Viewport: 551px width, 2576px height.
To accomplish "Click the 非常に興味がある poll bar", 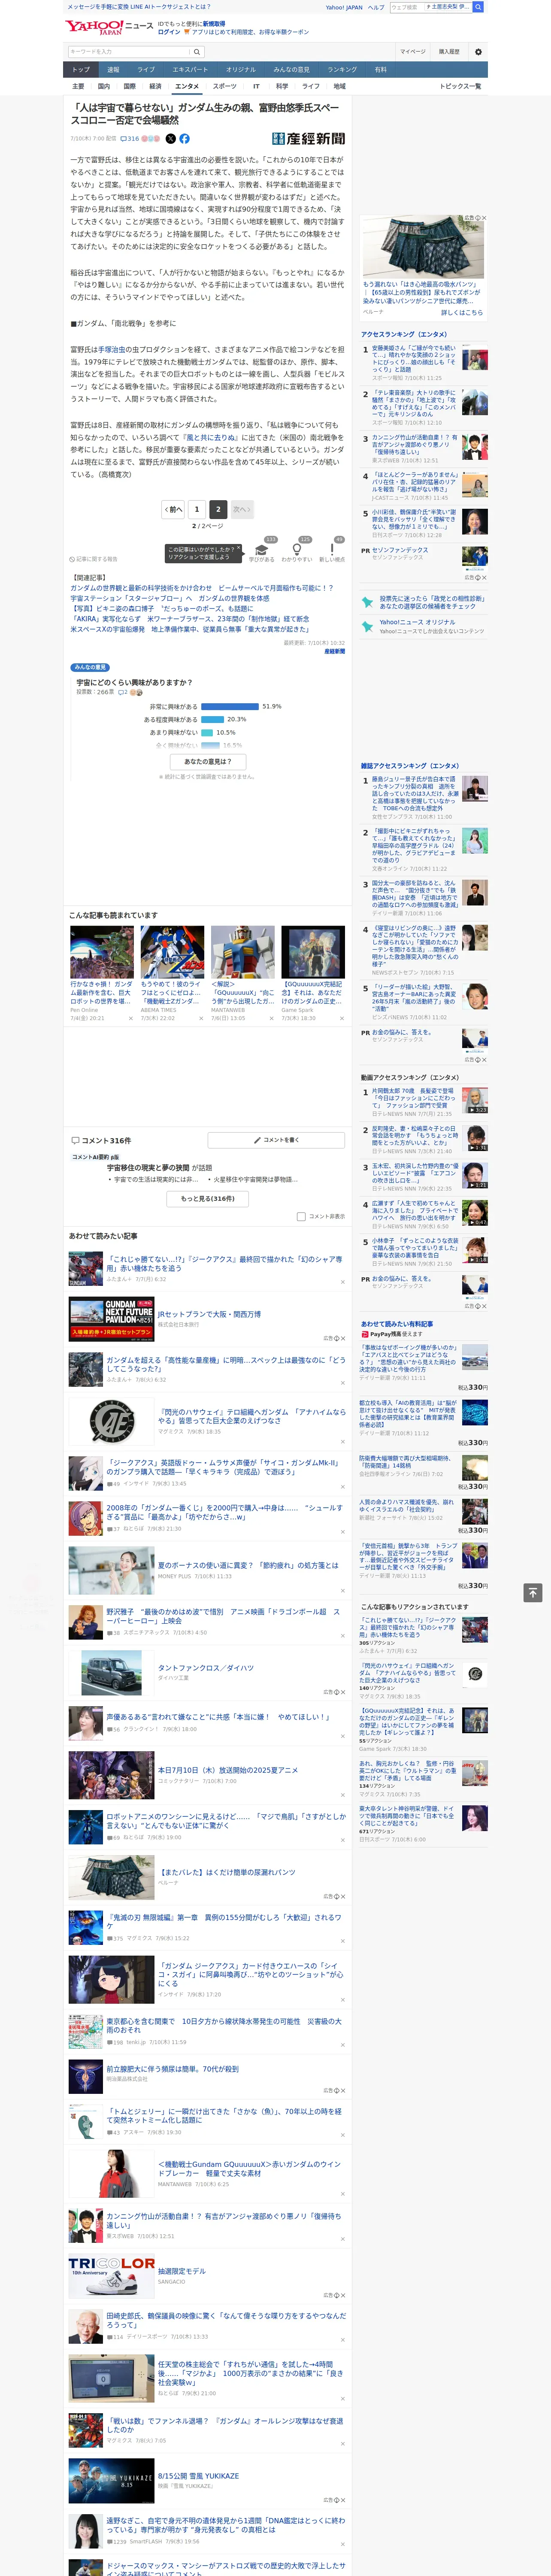I will click(230, 707).
